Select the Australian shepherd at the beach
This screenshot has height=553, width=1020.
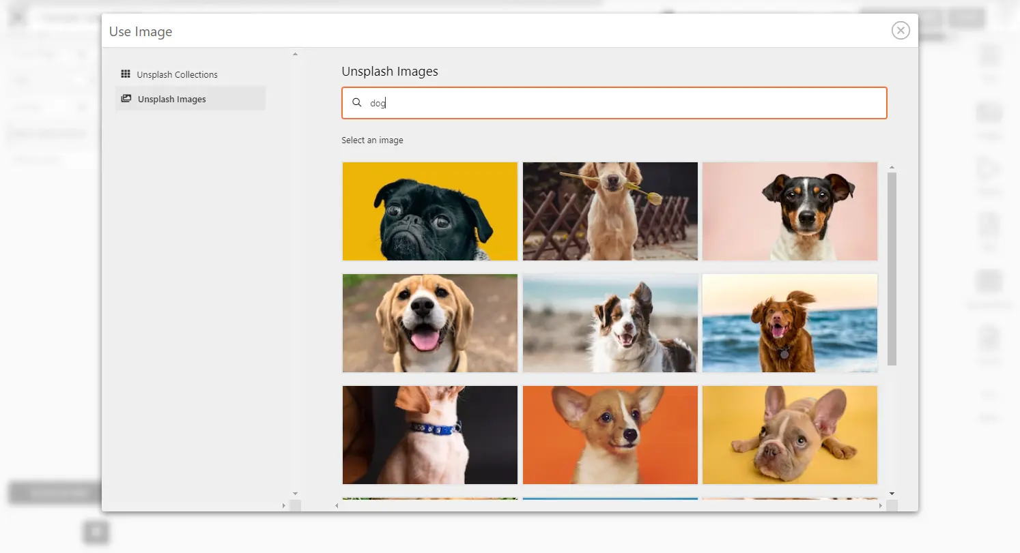pos(610,323)
